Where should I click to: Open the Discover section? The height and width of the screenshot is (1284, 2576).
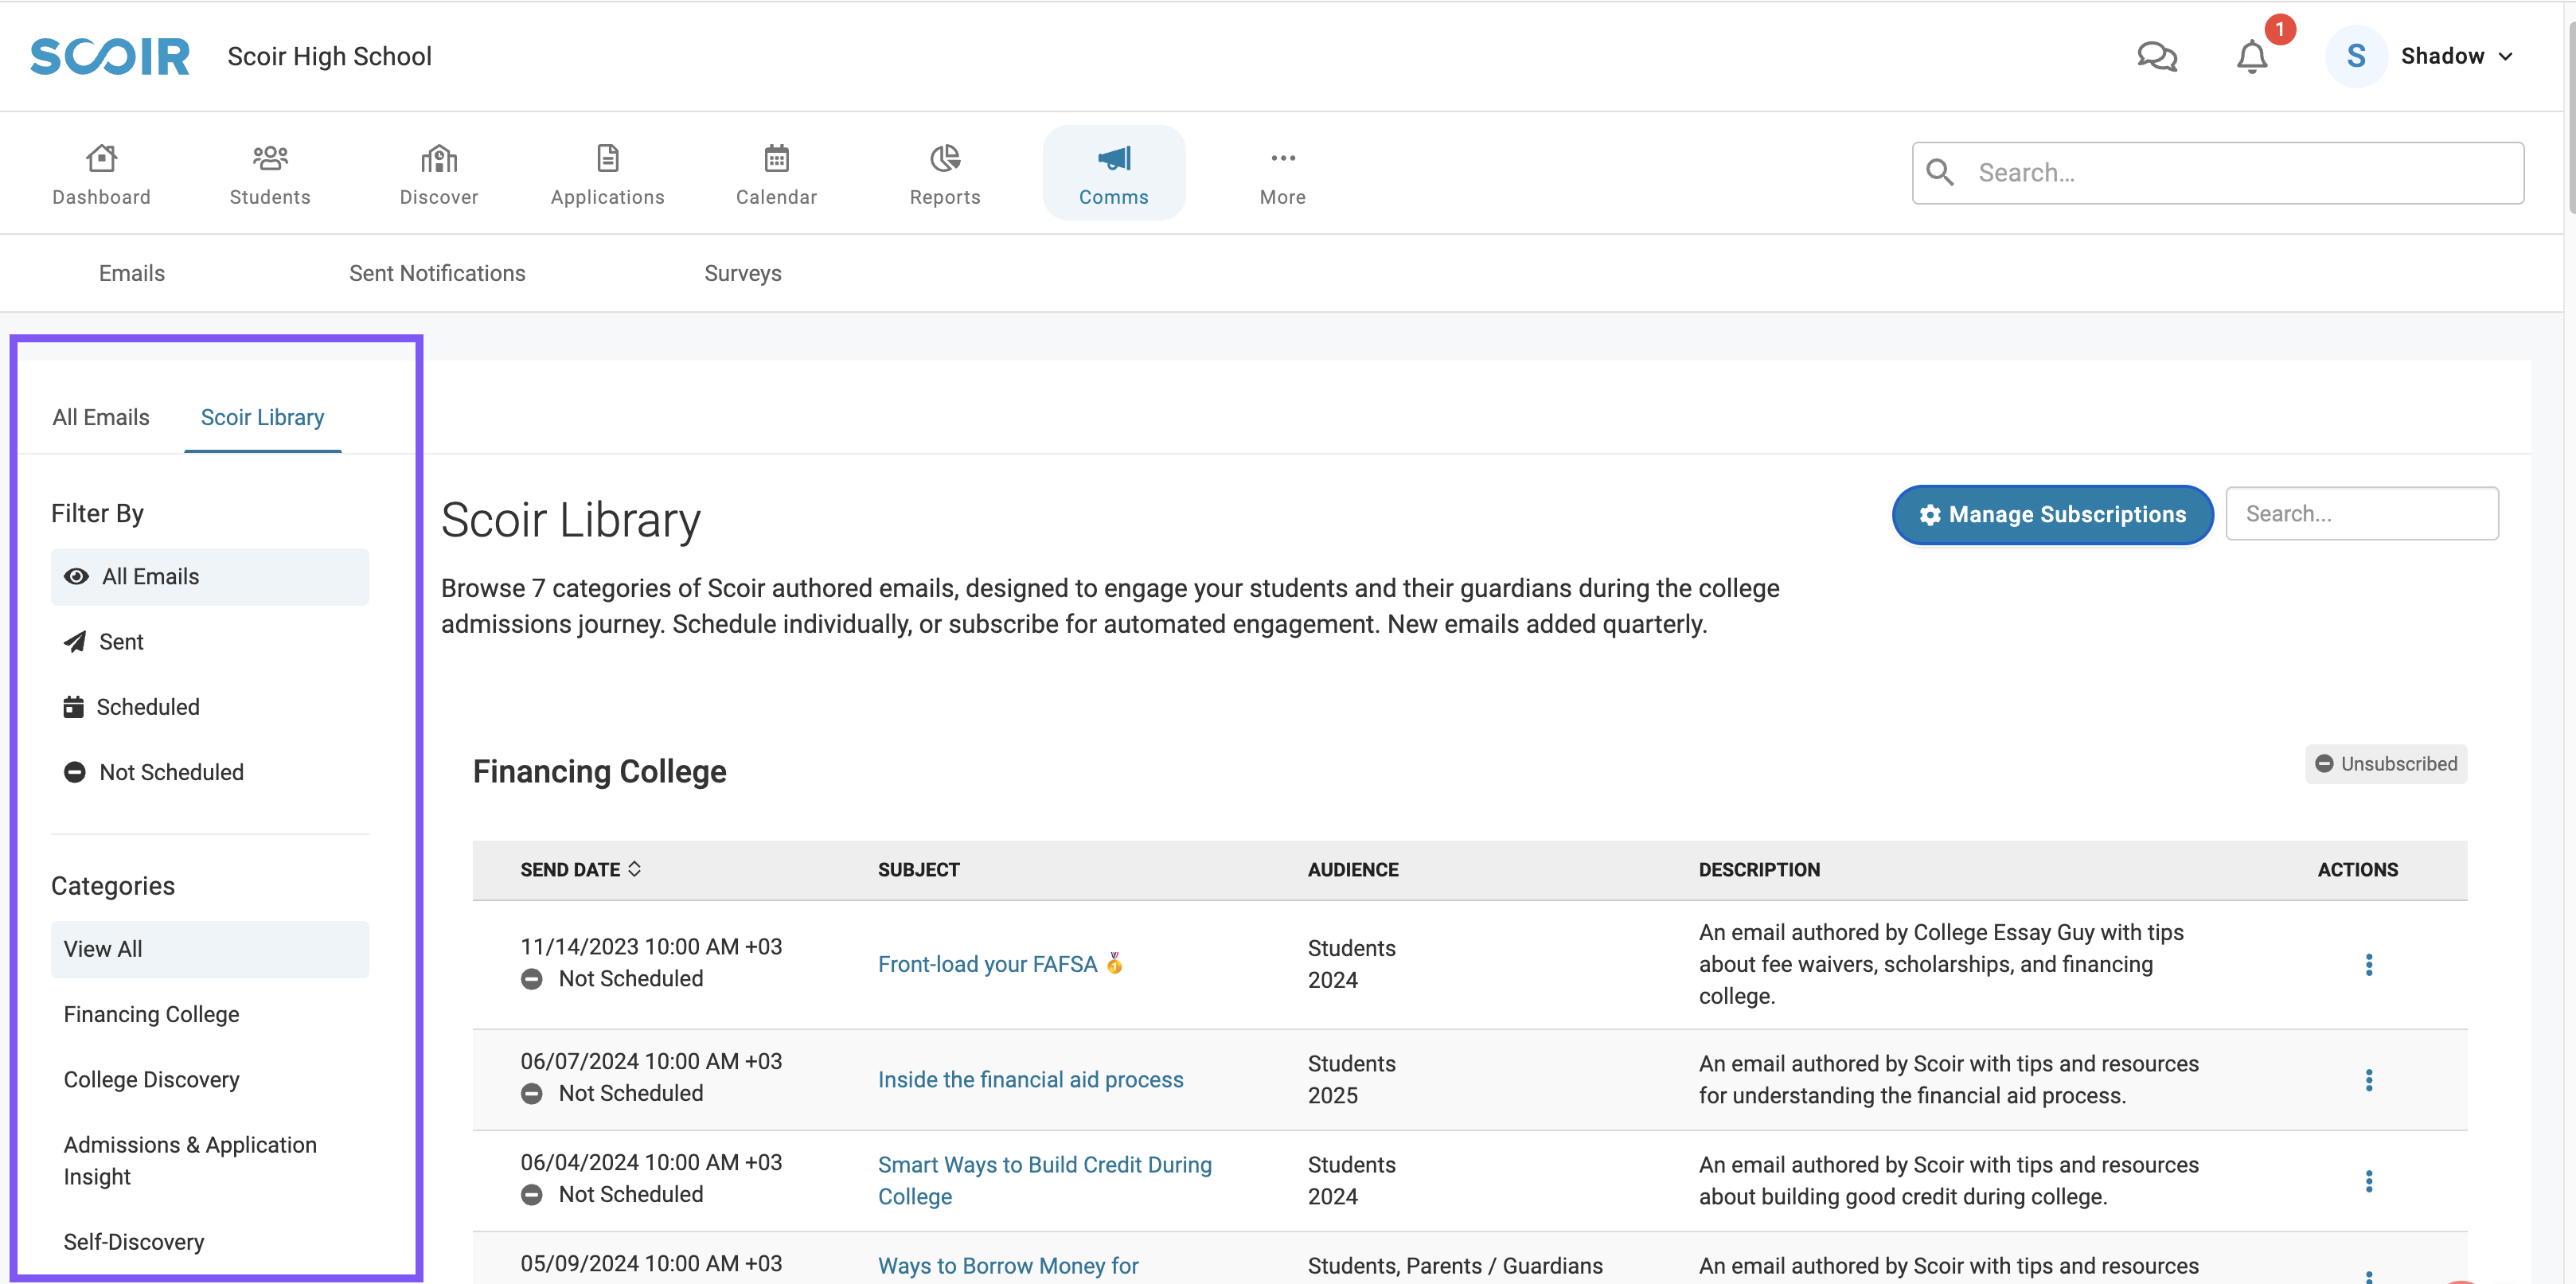point(439,173)
